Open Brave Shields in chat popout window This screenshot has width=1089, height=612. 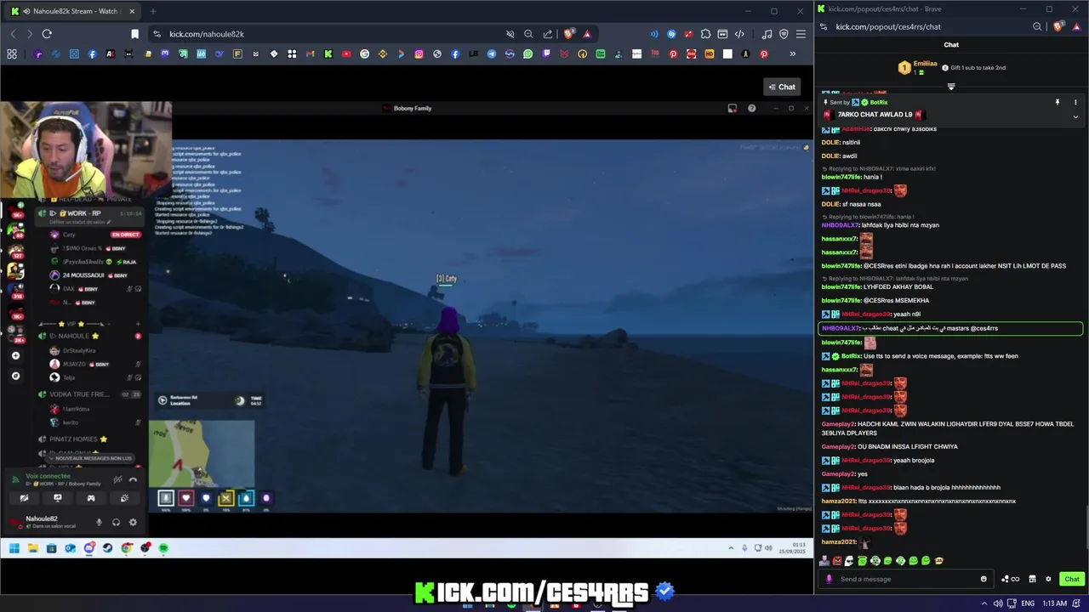coord(1058,26)
